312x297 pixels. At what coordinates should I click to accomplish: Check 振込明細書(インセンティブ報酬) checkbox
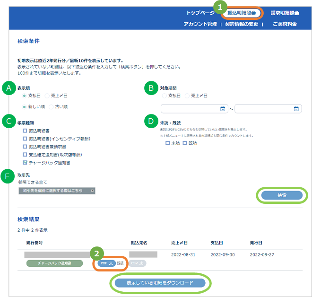(x=25, y=139)
